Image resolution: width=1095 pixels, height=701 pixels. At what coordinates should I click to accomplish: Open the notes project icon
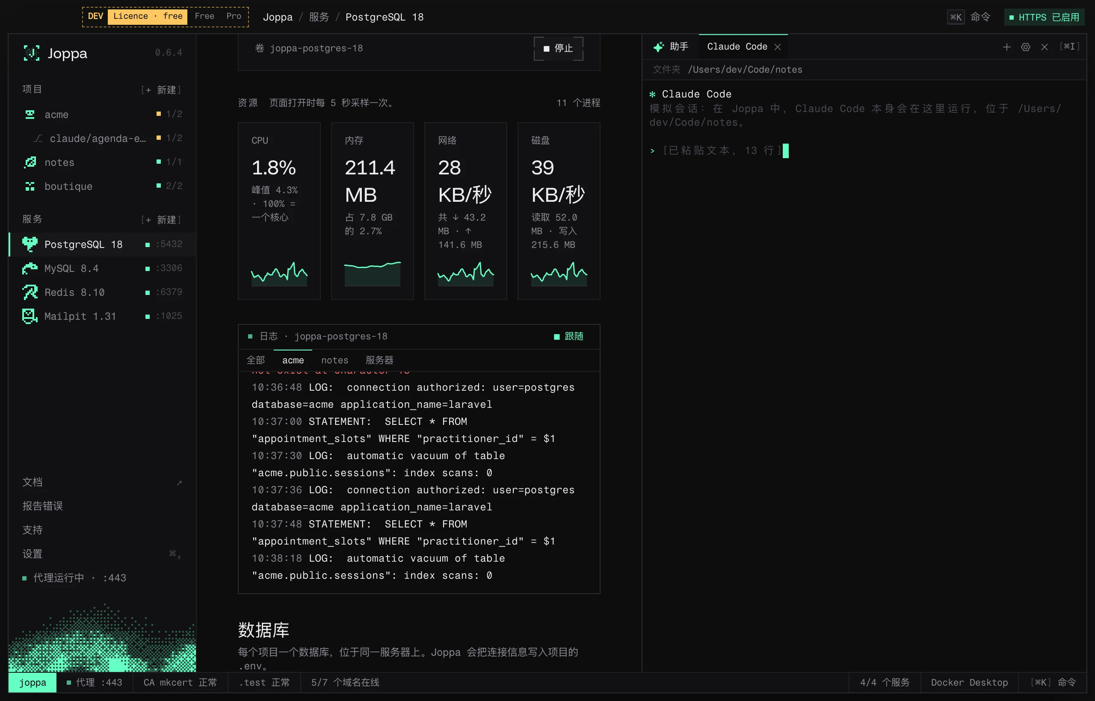point(30,162)
